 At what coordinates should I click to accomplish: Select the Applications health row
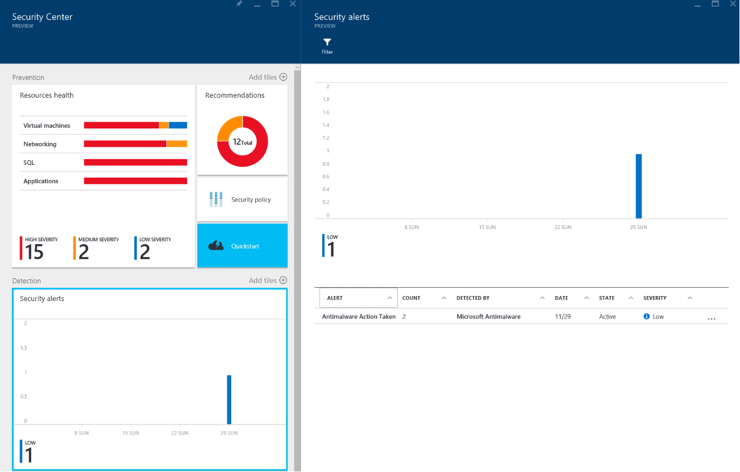104,181
